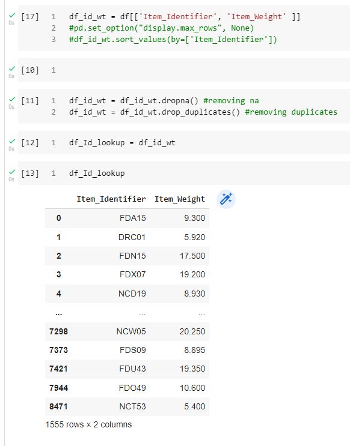Click the green checkmark beside cell [12]

point(12,141)
